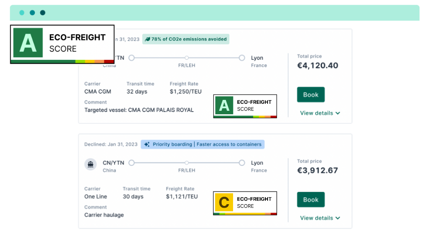
Task: Click the Targeted vessel: CMA CGM PALAIS ROYAL comment
Action: point(139,110)
